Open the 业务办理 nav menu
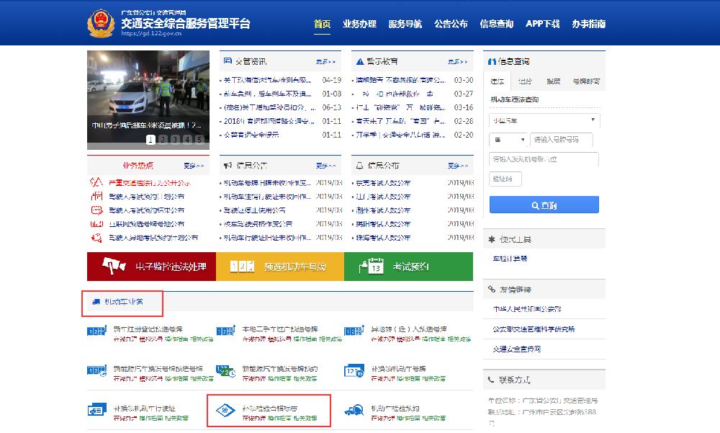Screen dimensions: 720x433 (x=359, y=24)
